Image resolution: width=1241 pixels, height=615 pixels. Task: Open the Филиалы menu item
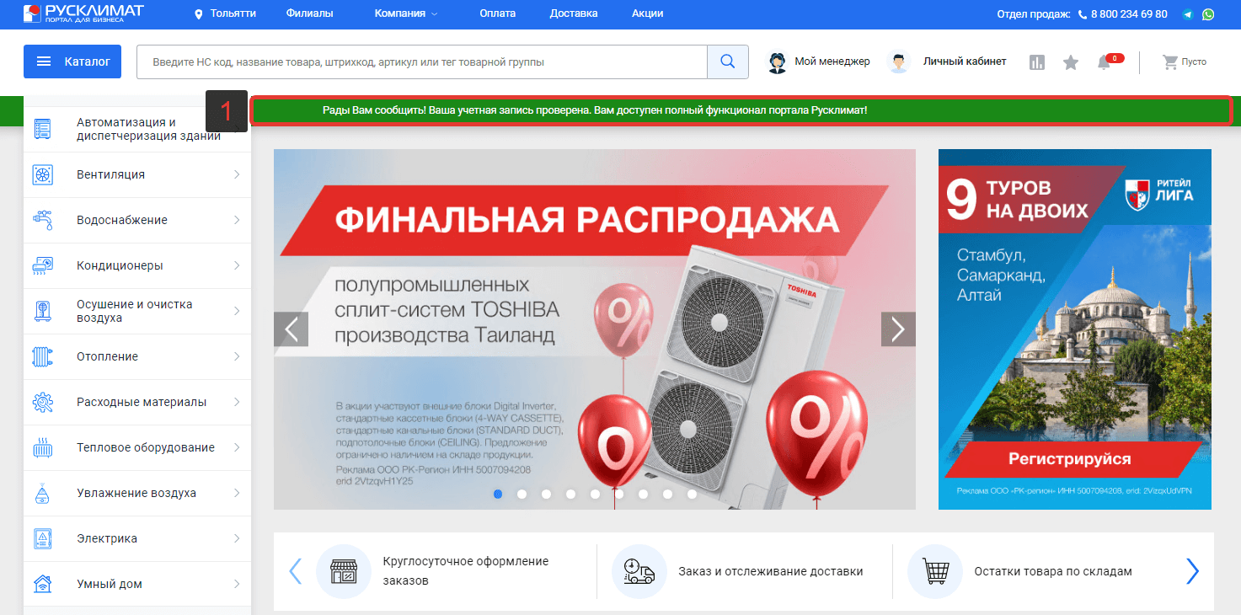[309, 13]
